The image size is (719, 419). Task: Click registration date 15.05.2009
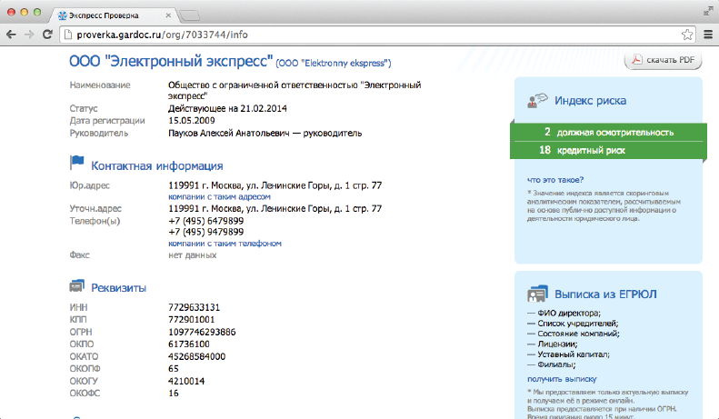[192, 121]
